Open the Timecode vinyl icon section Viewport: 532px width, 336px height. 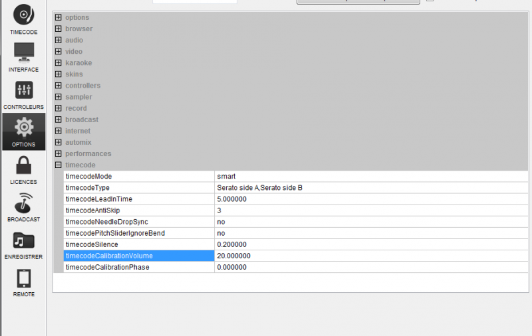(23, 16)
